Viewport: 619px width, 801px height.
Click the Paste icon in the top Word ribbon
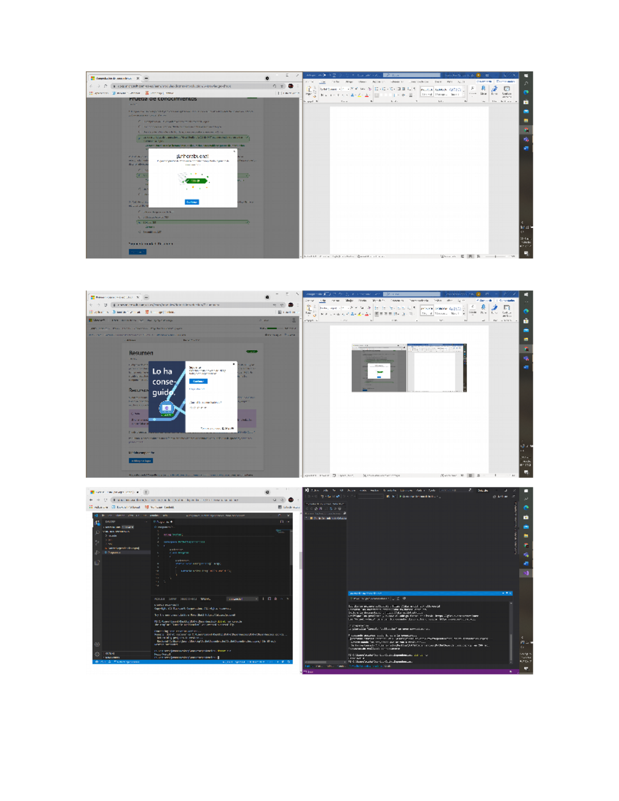click(x=309, y=90)
